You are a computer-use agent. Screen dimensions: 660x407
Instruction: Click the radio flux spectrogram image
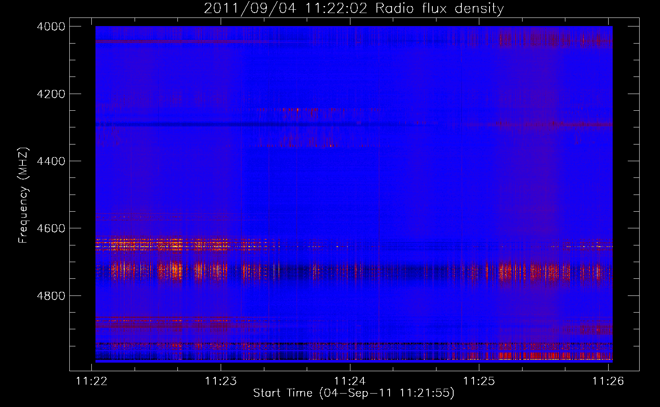(354, 194)
